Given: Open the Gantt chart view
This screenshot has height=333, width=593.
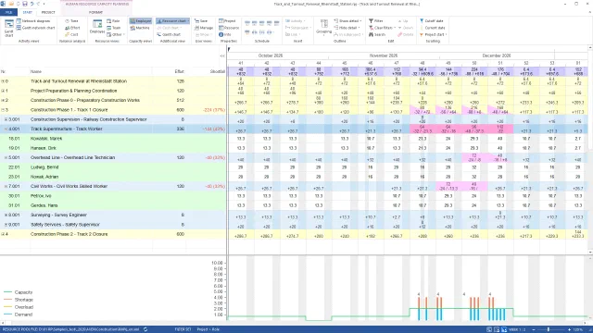Looking at the screenshot, I should tap(8, 29).
